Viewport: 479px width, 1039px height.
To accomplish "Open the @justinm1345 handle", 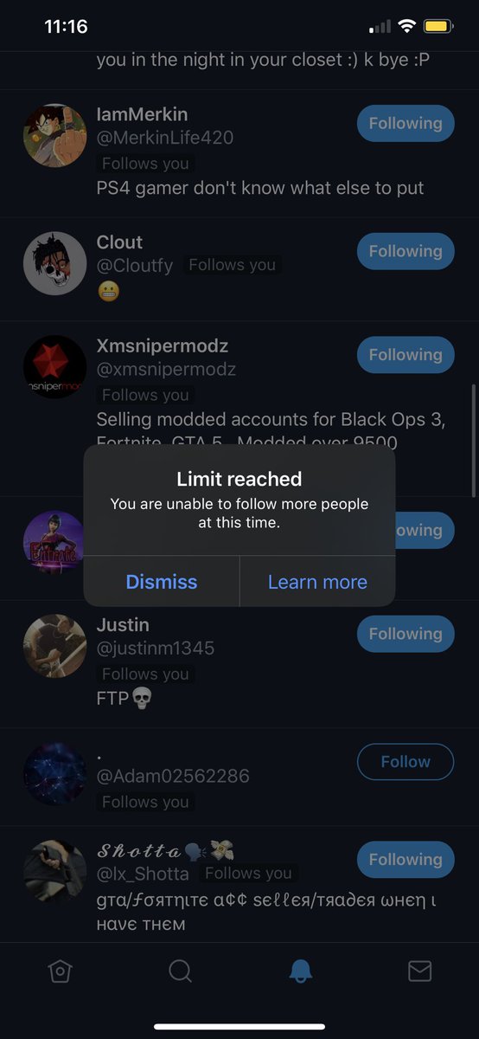I will click(156, 649).
